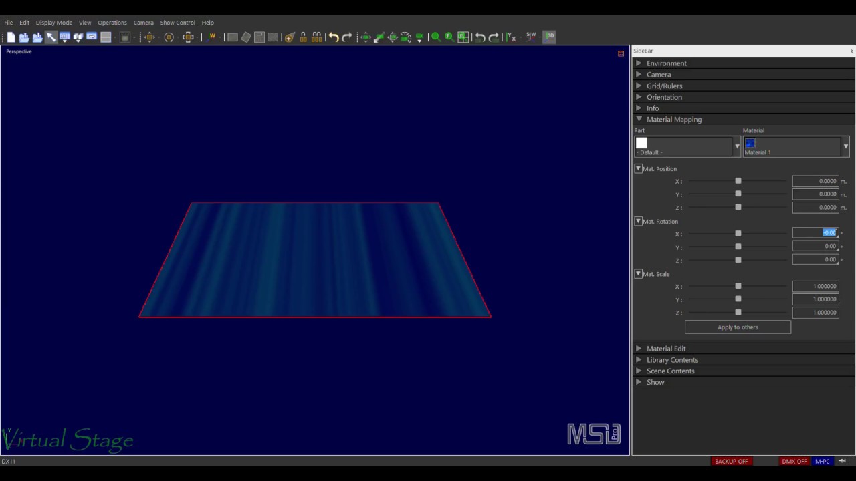Click the yellow undo arrow
856x481 pixels.
click(333, 37)
